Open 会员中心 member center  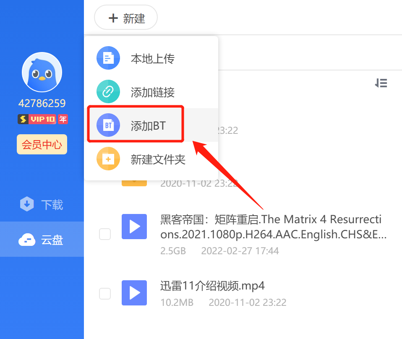click(42, 144)
